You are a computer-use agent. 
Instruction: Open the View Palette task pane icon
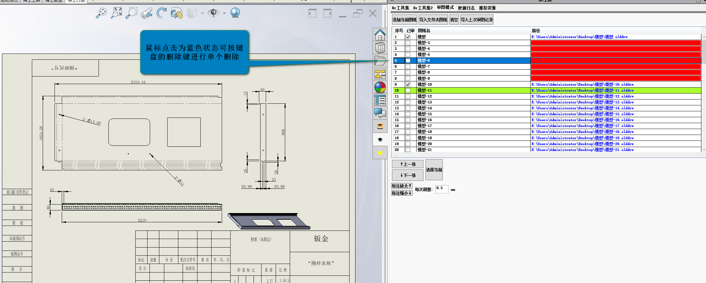tap(380, 74)
